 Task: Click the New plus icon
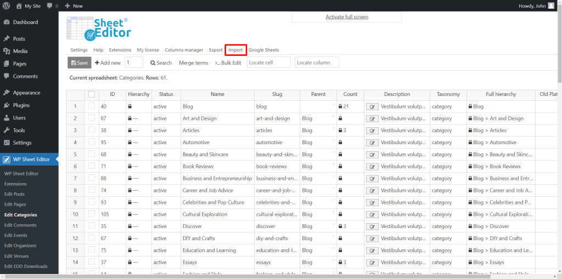68,5
